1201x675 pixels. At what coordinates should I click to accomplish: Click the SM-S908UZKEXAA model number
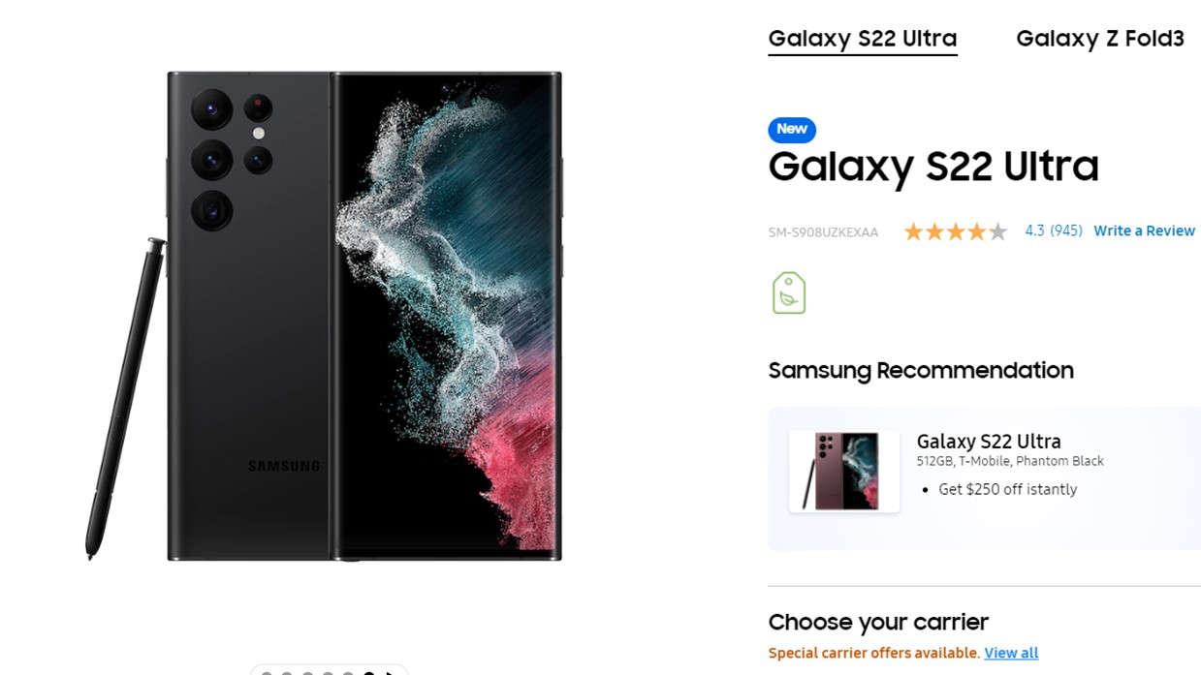823,232
